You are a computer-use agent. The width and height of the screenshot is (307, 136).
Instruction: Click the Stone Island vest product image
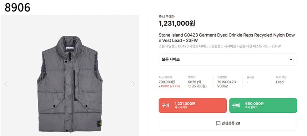(x=70, y=84)
